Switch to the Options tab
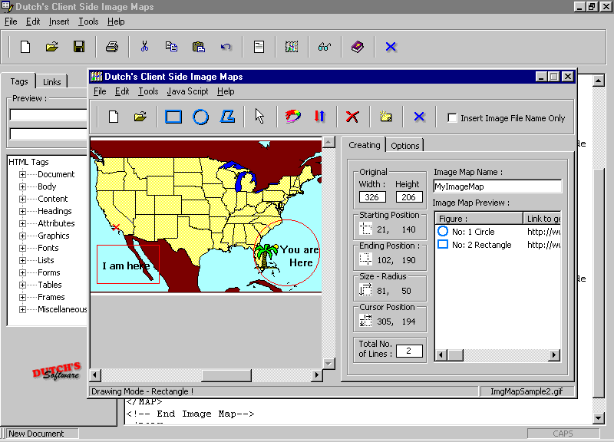The image size is (614, 442). coord(405,146)
